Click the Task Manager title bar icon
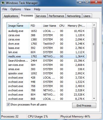The image size is (103, 120). point(3,3)
